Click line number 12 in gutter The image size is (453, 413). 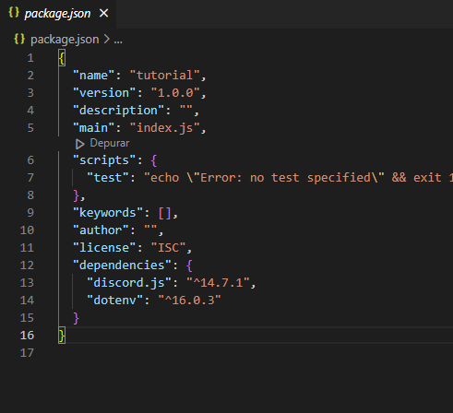[27, 265]
